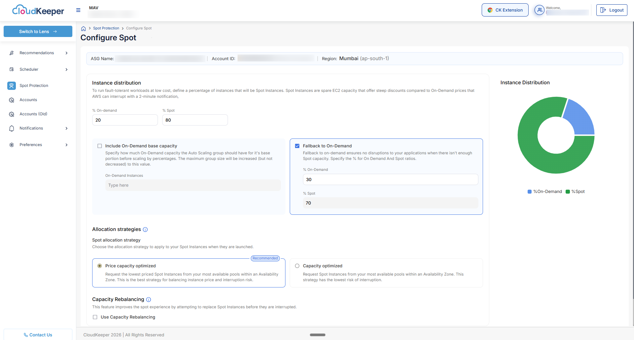
Task: Click the fallback % On-Demand input with 30
Action: point(391,179)
